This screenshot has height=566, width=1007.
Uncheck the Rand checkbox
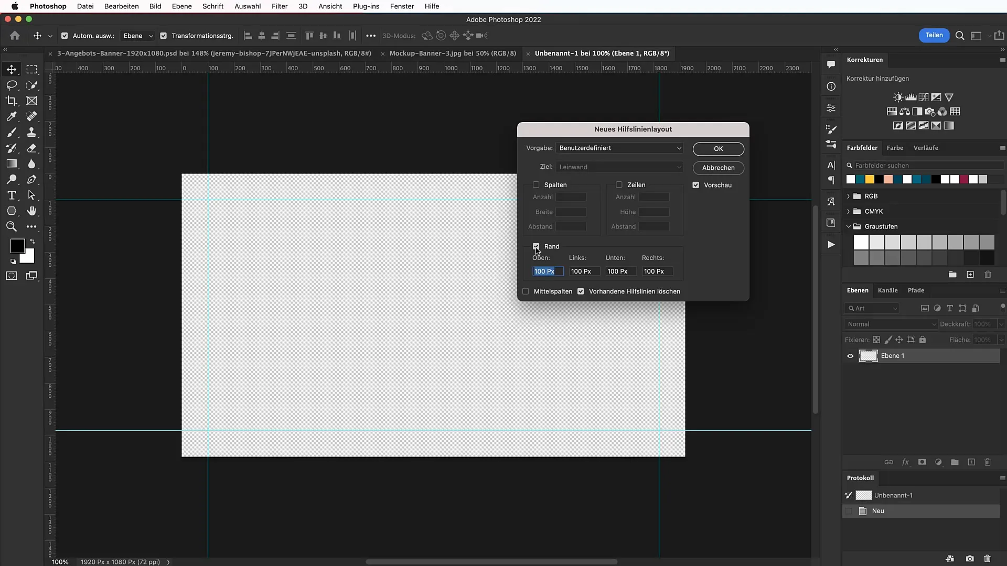[x=536, y=246]
